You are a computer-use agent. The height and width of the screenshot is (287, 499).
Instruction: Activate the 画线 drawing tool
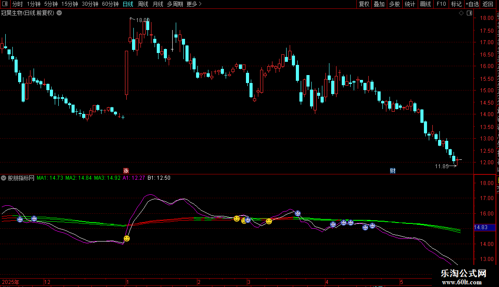pos(425,4)
